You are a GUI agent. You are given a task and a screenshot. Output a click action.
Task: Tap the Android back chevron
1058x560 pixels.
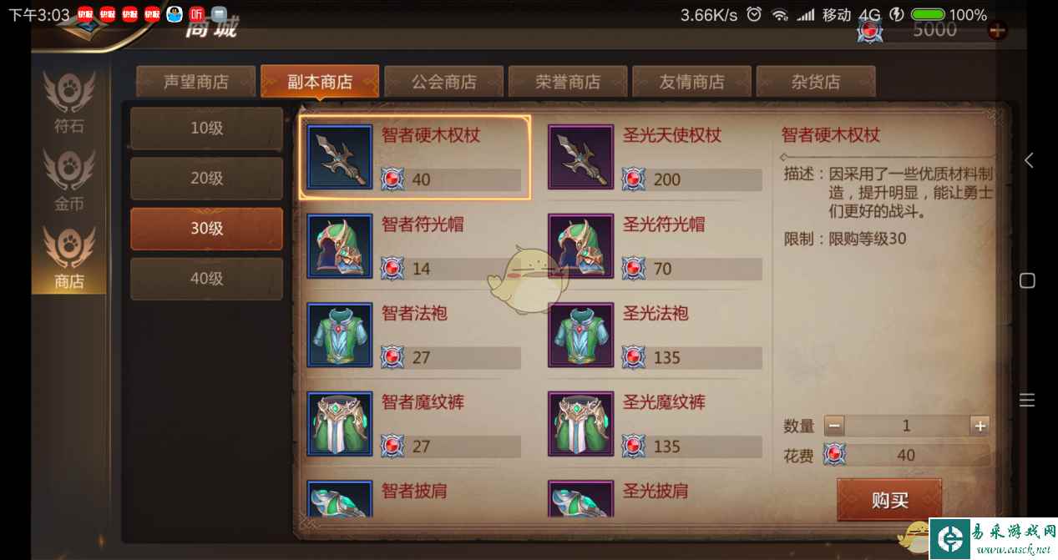tap(1029, 160)
